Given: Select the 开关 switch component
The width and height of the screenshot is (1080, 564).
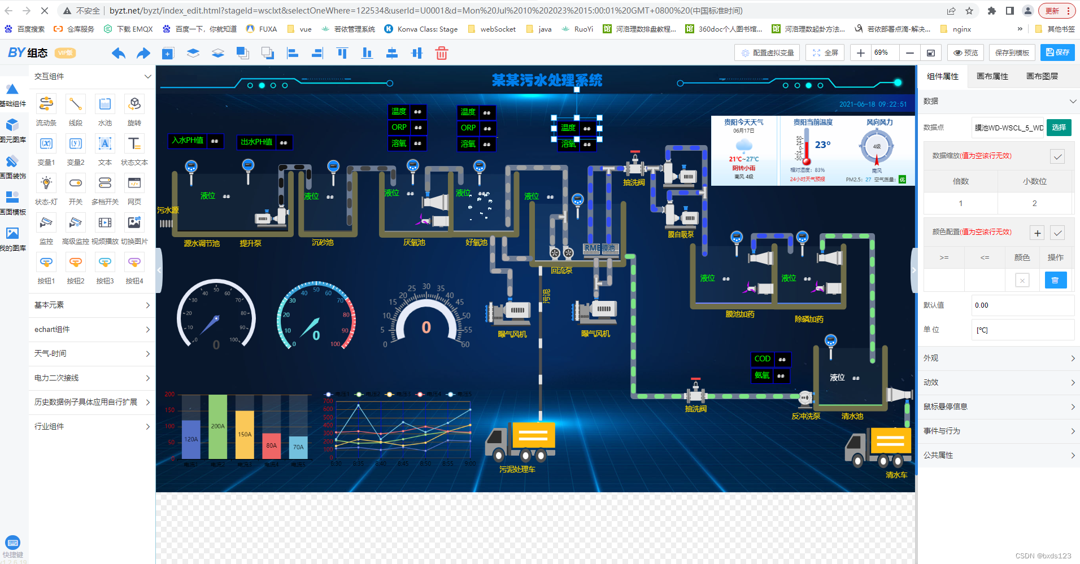Looking at the screenshot, I should 76,189.
